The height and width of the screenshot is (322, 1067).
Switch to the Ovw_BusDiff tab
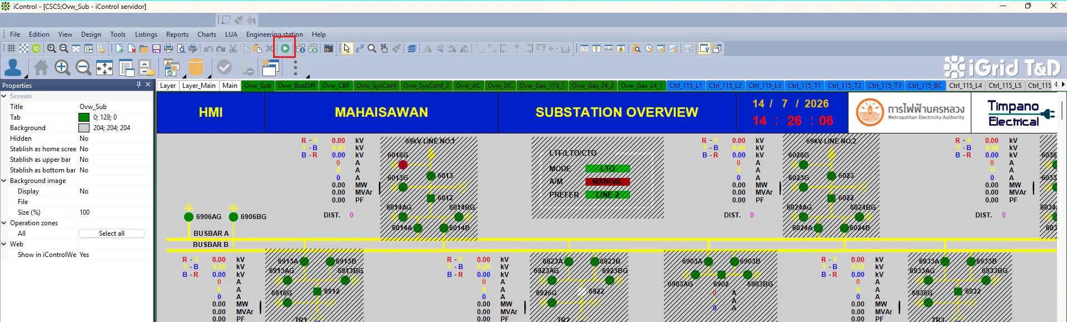pyautogui.click(x=297, y=86)
